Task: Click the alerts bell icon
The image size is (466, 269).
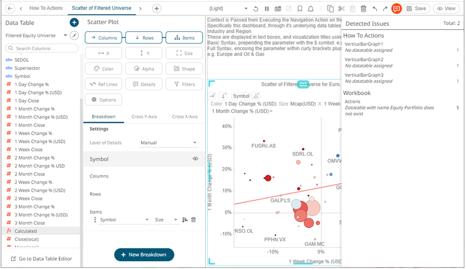Action: click(x=311, y=9)
